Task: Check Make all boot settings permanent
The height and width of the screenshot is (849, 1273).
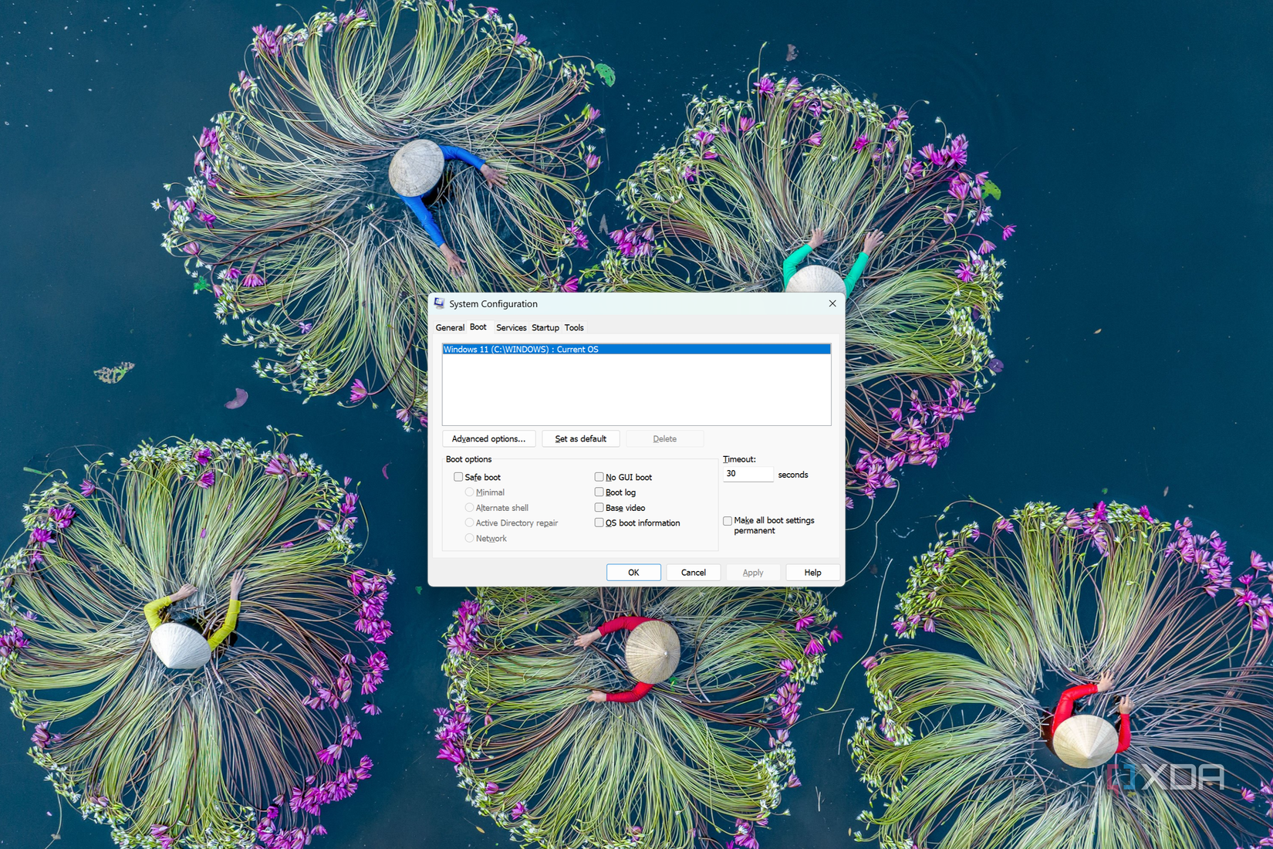Action: (728, 521)
